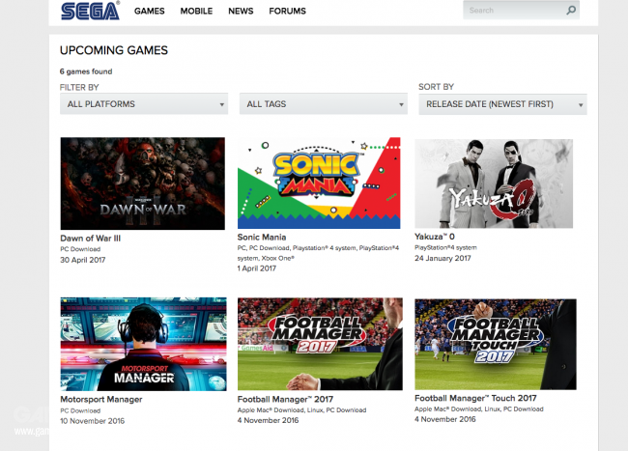Click the Football Manager 2017 image
This screenshot has height=451, width=628.
(319, 343)
